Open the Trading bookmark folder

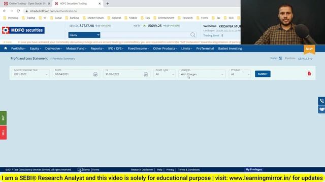28,18
